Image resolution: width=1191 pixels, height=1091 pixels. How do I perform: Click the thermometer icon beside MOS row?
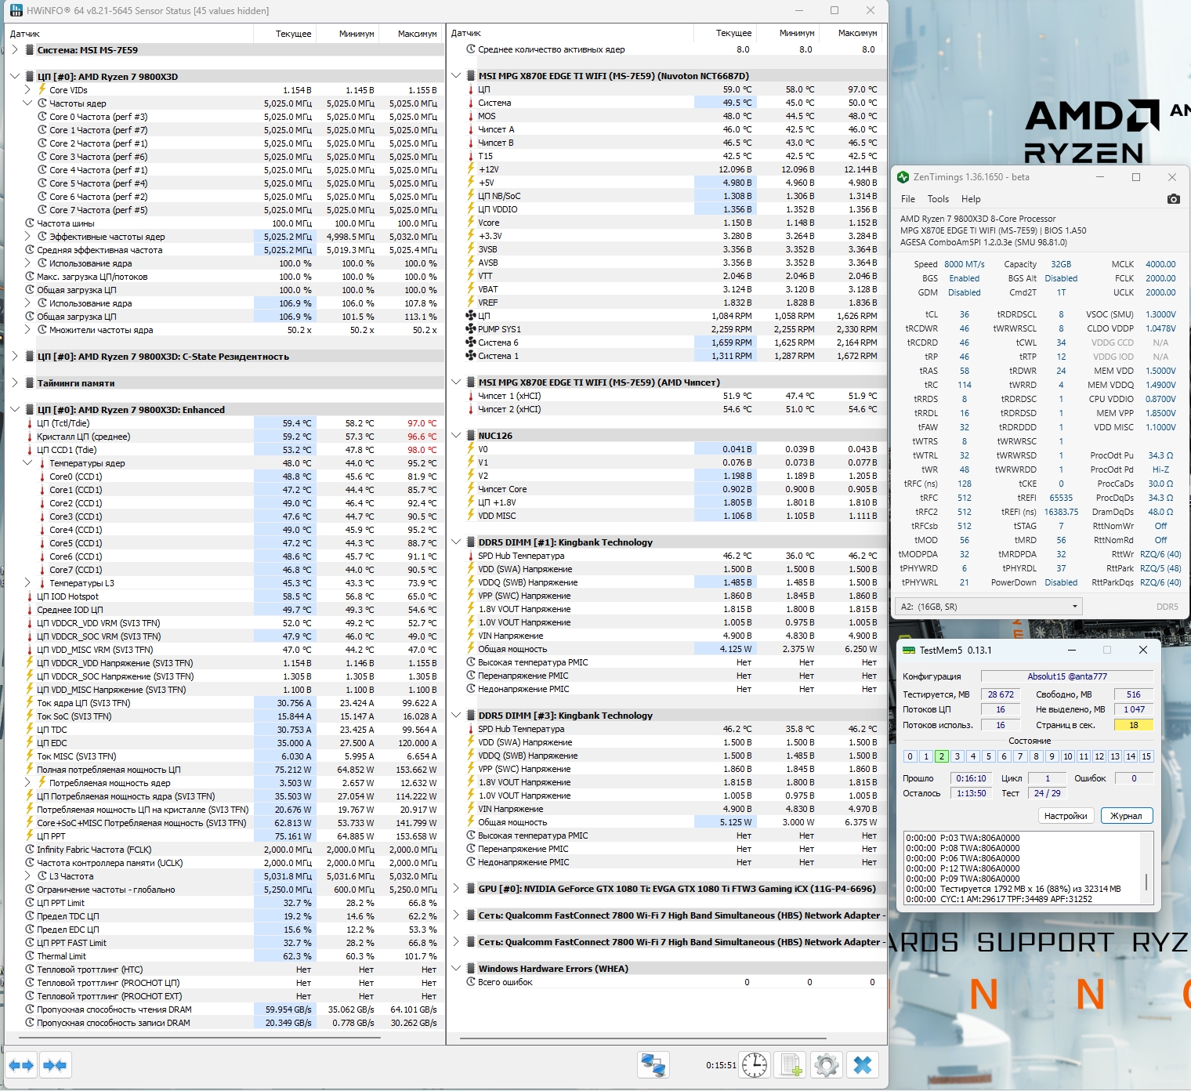point(471,116)
